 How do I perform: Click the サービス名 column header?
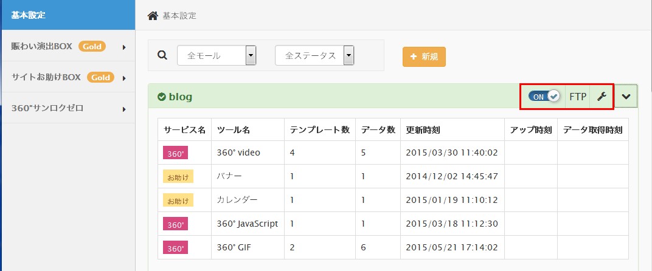pos(185,129)
